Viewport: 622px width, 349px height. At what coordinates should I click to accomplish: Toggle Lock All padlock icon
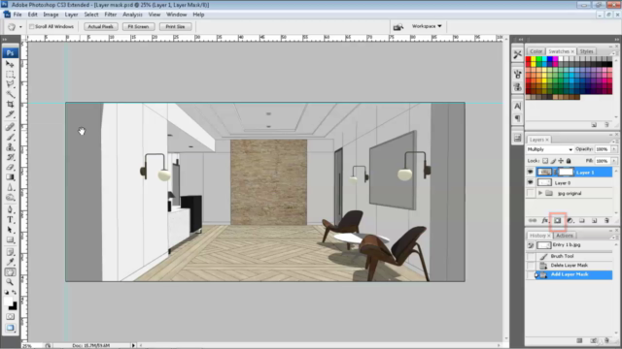coord(569,161)
